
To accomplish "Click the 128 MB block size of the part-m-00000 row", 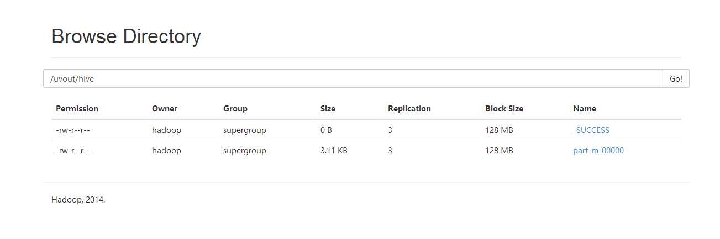I will tap(499, 150).
